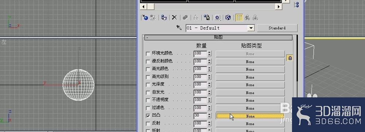Click the 凹凸 amount field showing 30
This screenshot has width=365, height=132.
200,116
